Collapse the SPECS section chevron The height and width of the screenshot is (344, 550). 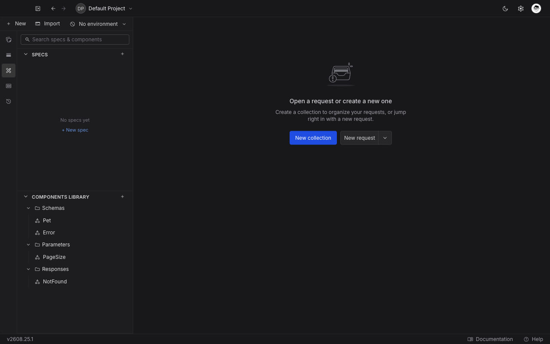26,54
